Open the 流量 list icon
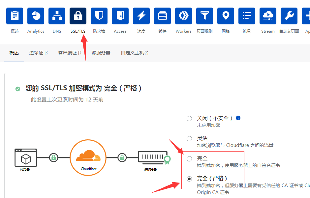 pos(247,16)
